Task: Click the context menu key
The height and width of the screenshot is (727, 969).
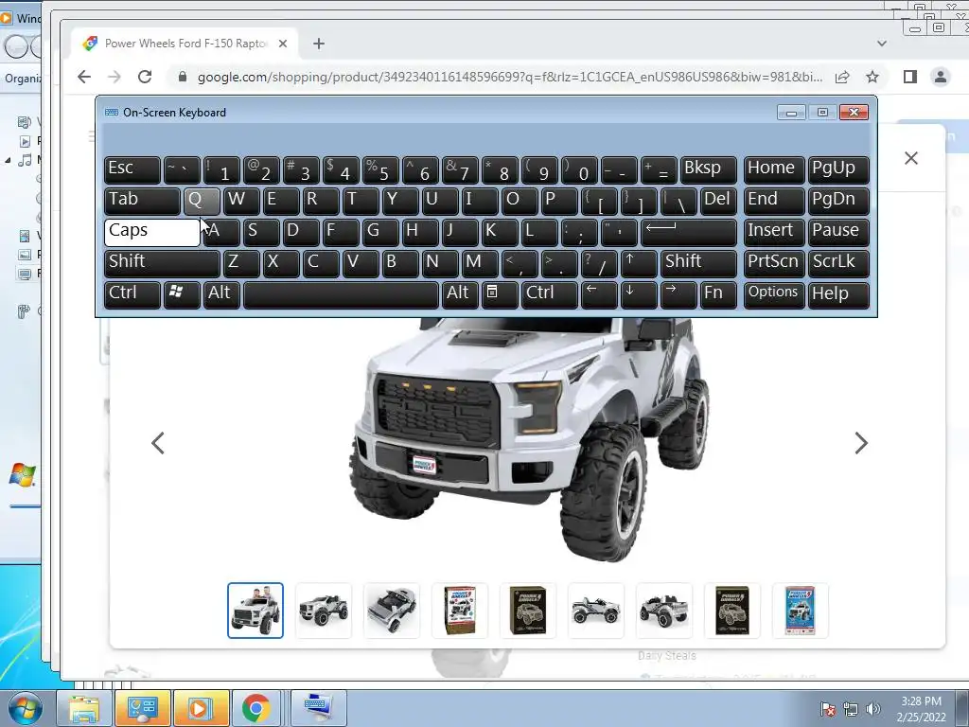Action: click(x=500, y=295)
